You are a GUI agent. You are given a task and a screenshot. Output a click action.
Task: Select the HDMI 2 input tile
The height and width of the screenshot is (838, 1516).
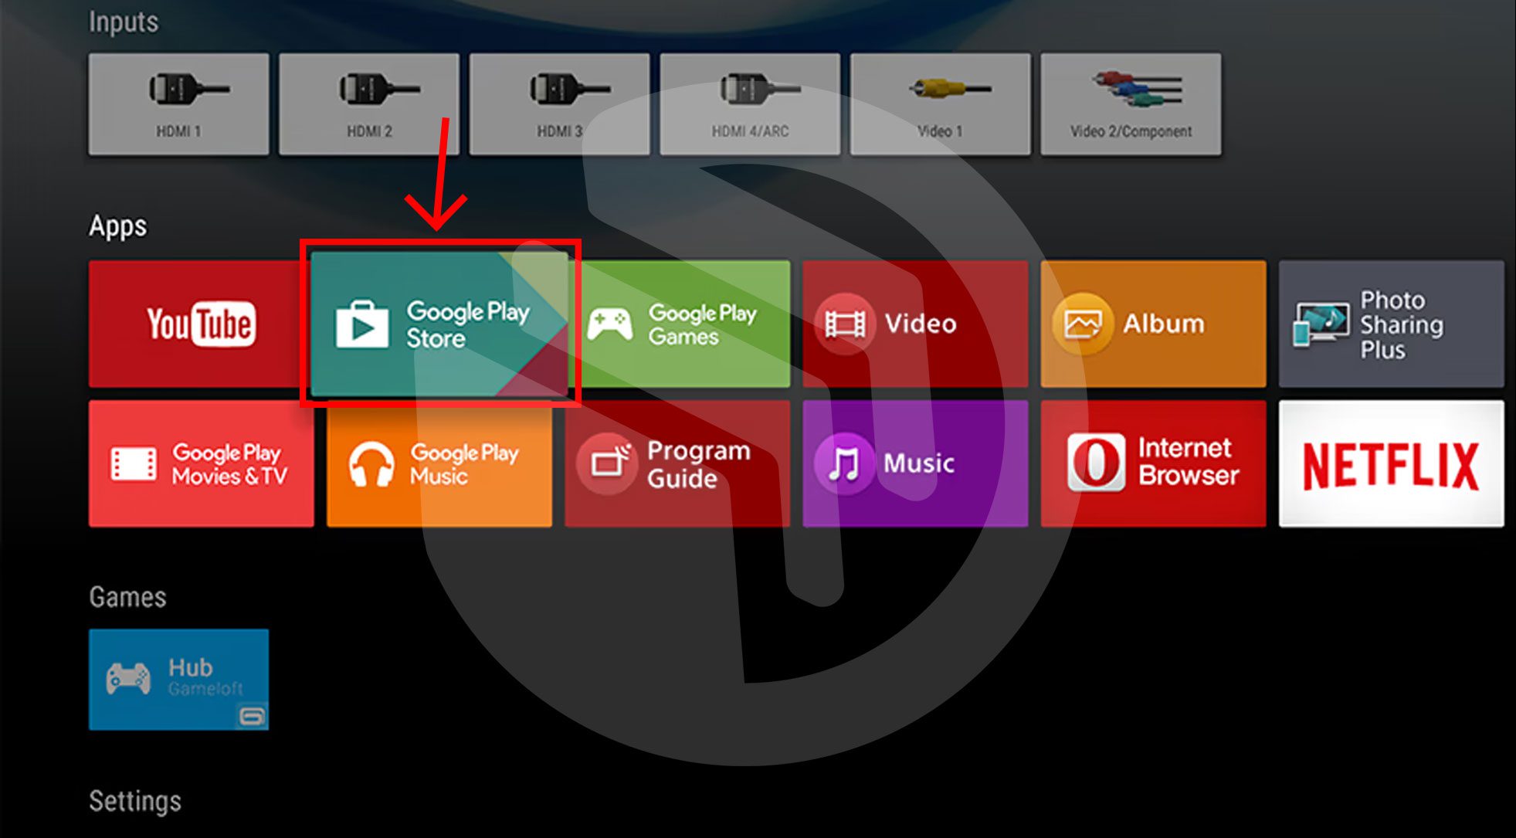[x=369, y=104]
